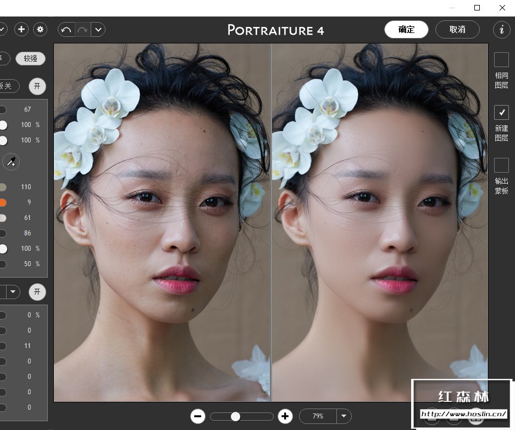Open the settings gear icon
This screenshot has height=430, width=515.
[x=40, y=29]
